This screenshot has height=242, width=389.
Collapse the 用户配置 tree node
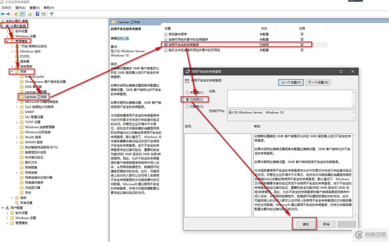[2, 208]
